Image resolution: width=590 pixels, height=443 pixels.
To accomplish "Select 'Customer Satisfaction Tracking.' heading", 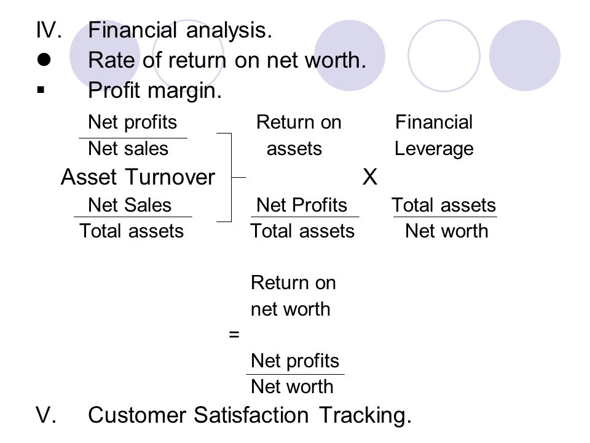I will tap(250, 415).
